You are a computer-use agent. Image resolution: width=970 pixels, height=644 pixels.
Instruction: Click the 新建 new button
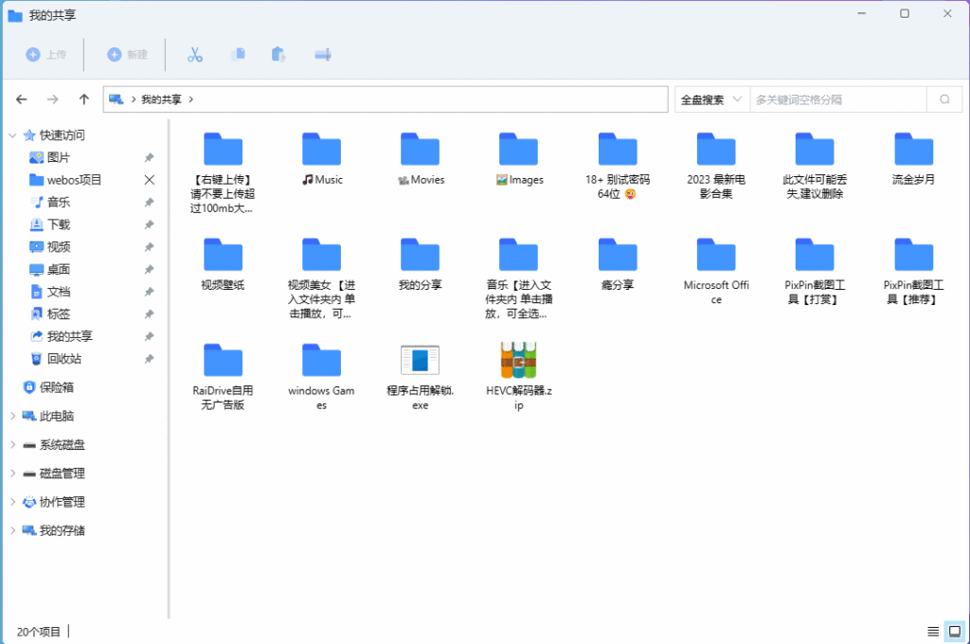(x=128, y=55)
